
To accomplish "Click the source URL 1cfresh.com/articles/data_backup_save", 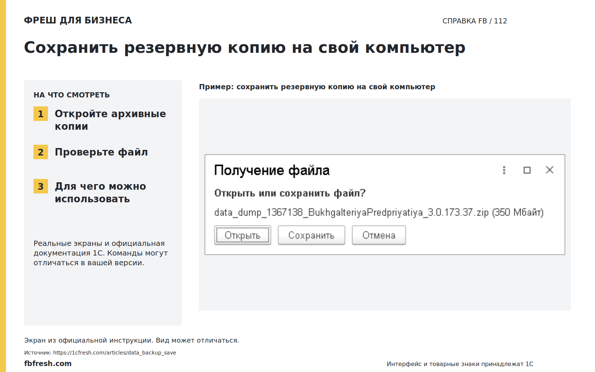I will [x=115, y=353].
